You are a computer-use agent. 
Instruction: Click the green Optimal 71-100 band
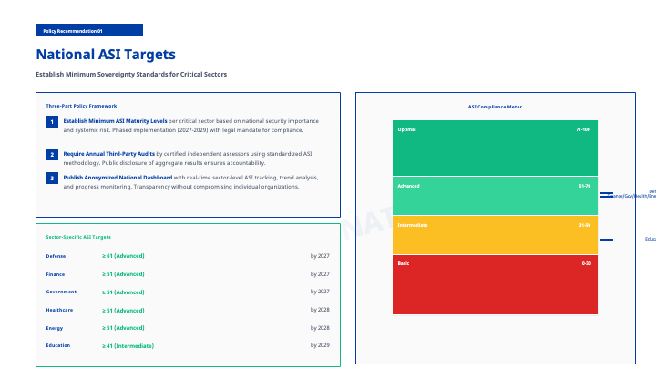495,148
